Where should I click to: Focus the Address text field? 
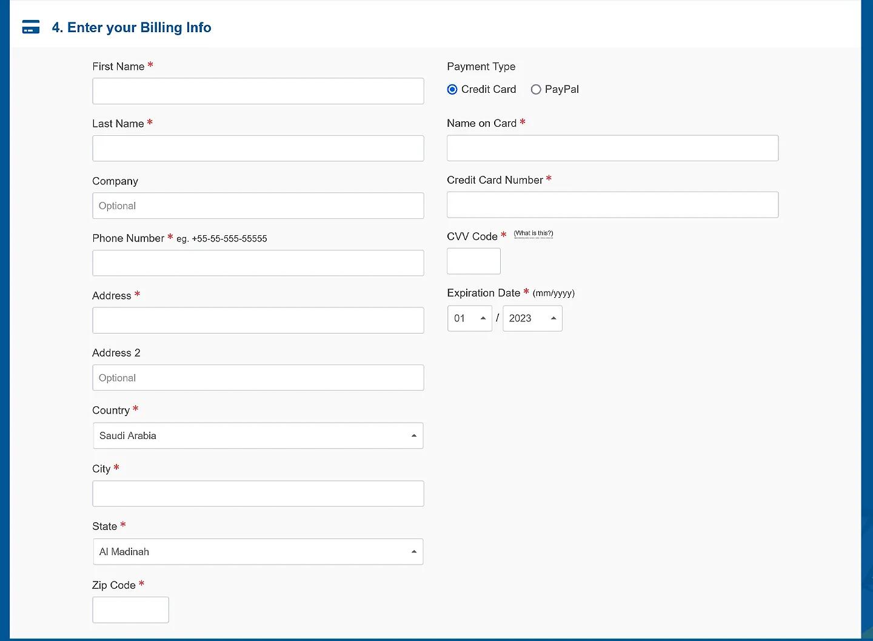[258, 320]
